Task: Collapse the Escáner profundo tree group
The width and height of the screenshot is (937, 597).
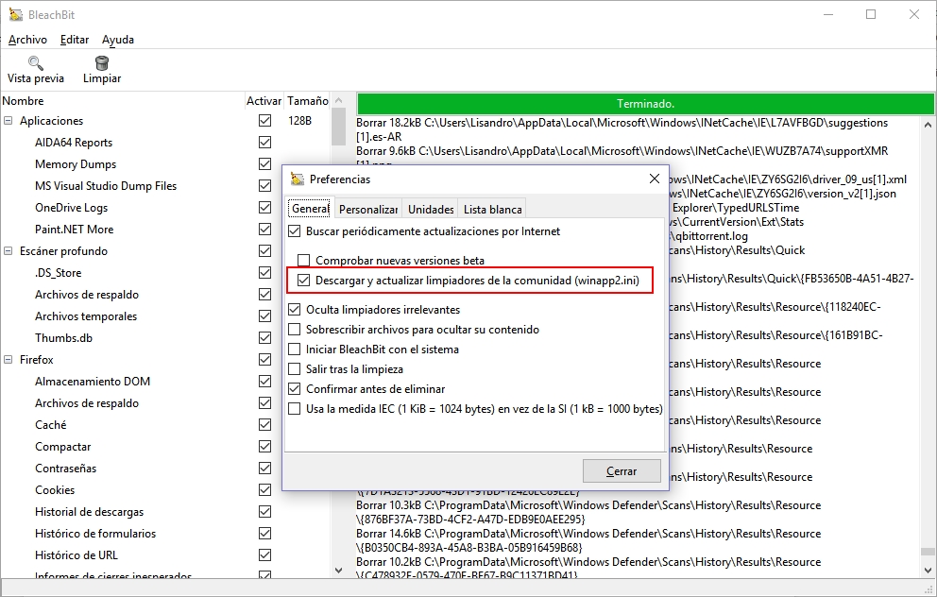Action: click(x=9, y=251)
